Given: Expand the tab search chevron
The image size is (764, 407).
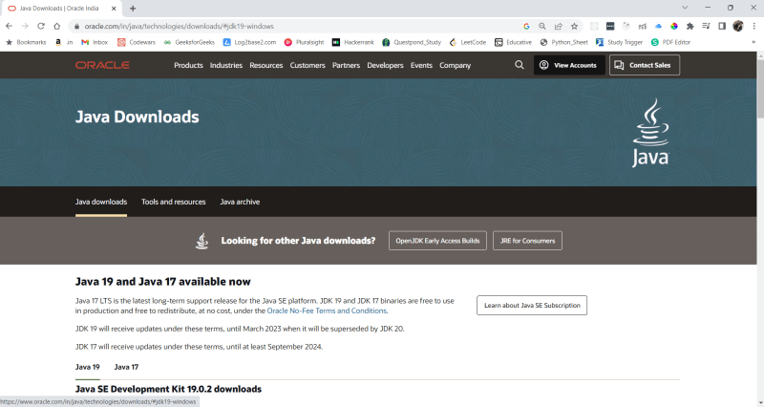Looking at the screenshot, I should 685,8.
